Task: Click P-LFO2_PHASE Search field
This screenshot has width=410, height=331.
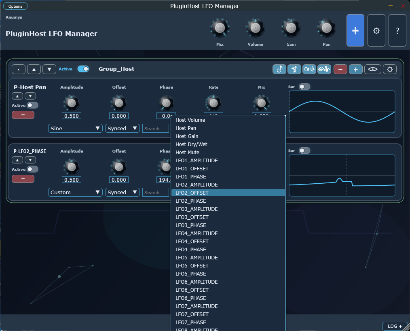Action: [x=156, y=192]
